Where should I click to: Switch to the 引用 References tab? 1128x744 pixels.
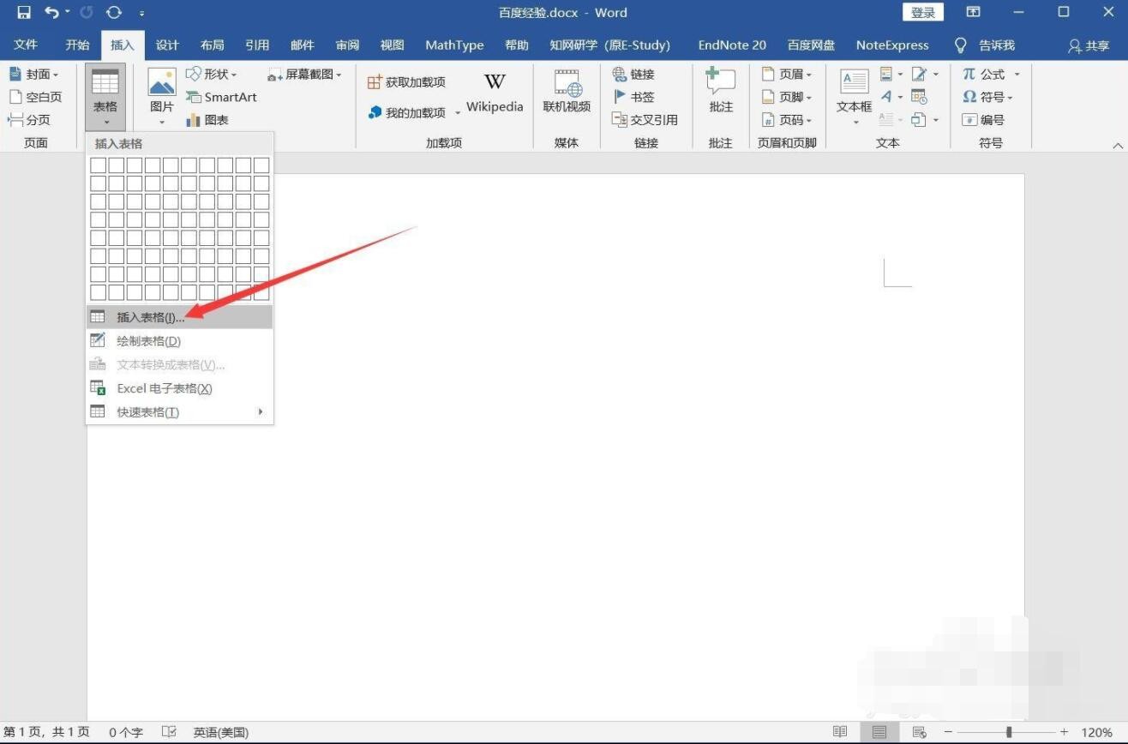click(257, 45)
